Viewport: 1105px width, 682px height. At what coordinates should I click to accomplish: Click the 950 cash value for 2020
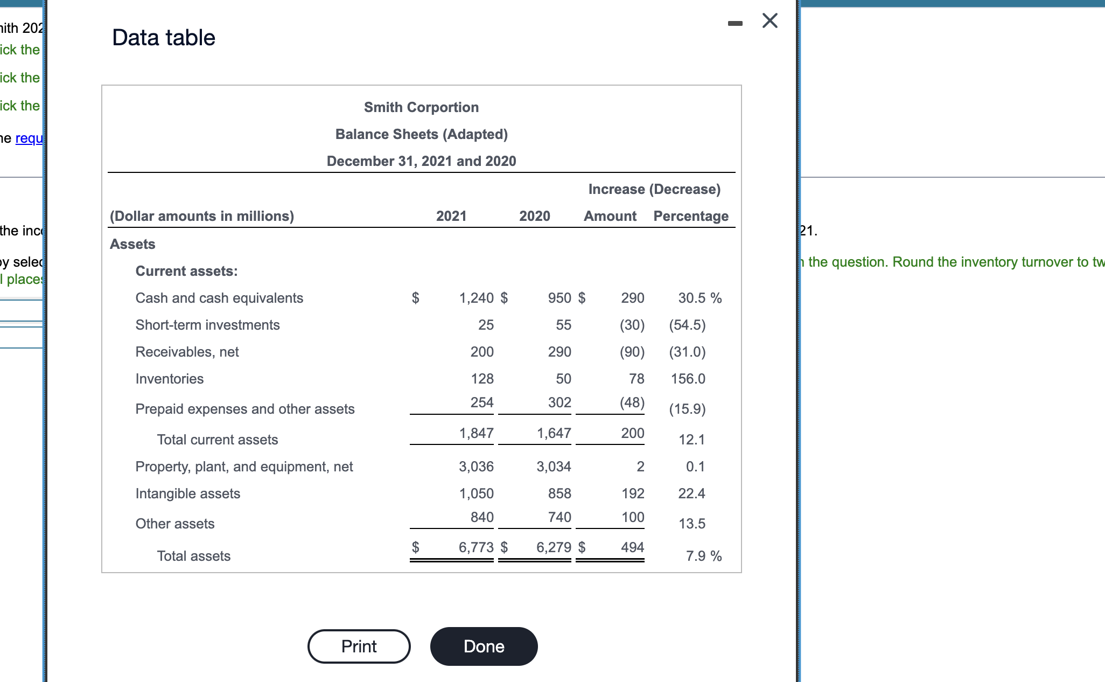tap(560, 298)
